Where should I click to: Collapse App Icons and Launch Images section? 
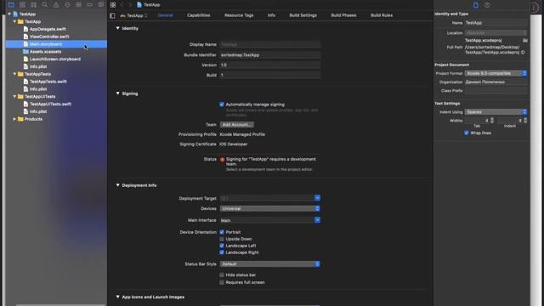click(x=117, y=297)
